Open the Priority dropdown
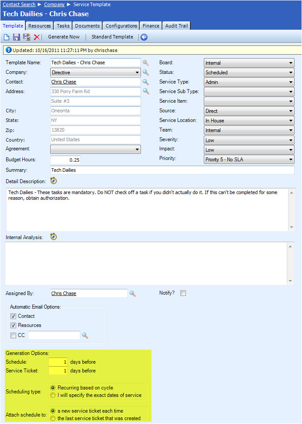302x424 pixels. tap(249, 160)
